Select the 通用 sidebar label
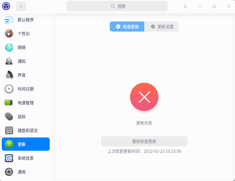This screenshot has width=235, height=181. point(22,172)
